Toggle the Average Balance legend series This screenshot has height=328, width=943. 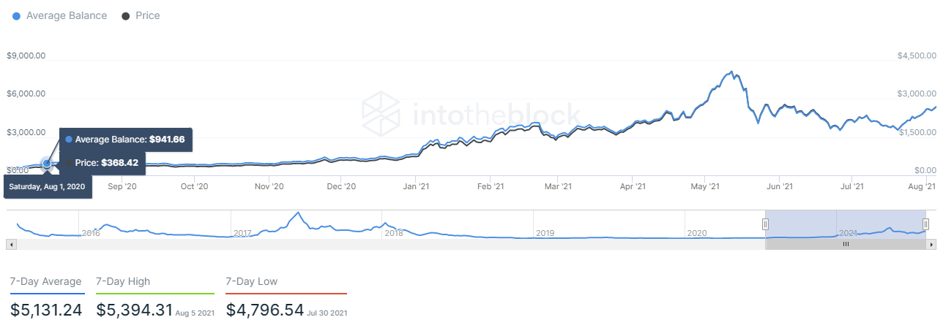tap(61, 15)
